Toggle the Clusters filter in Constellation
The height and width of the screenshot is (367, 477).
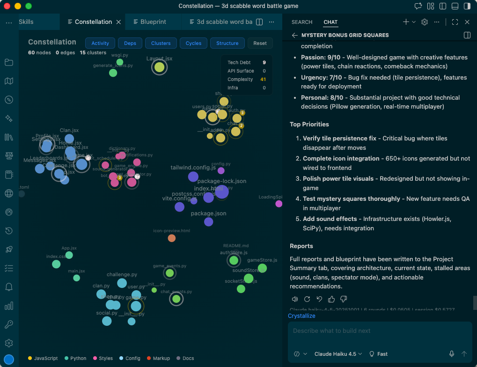[161, 43]
